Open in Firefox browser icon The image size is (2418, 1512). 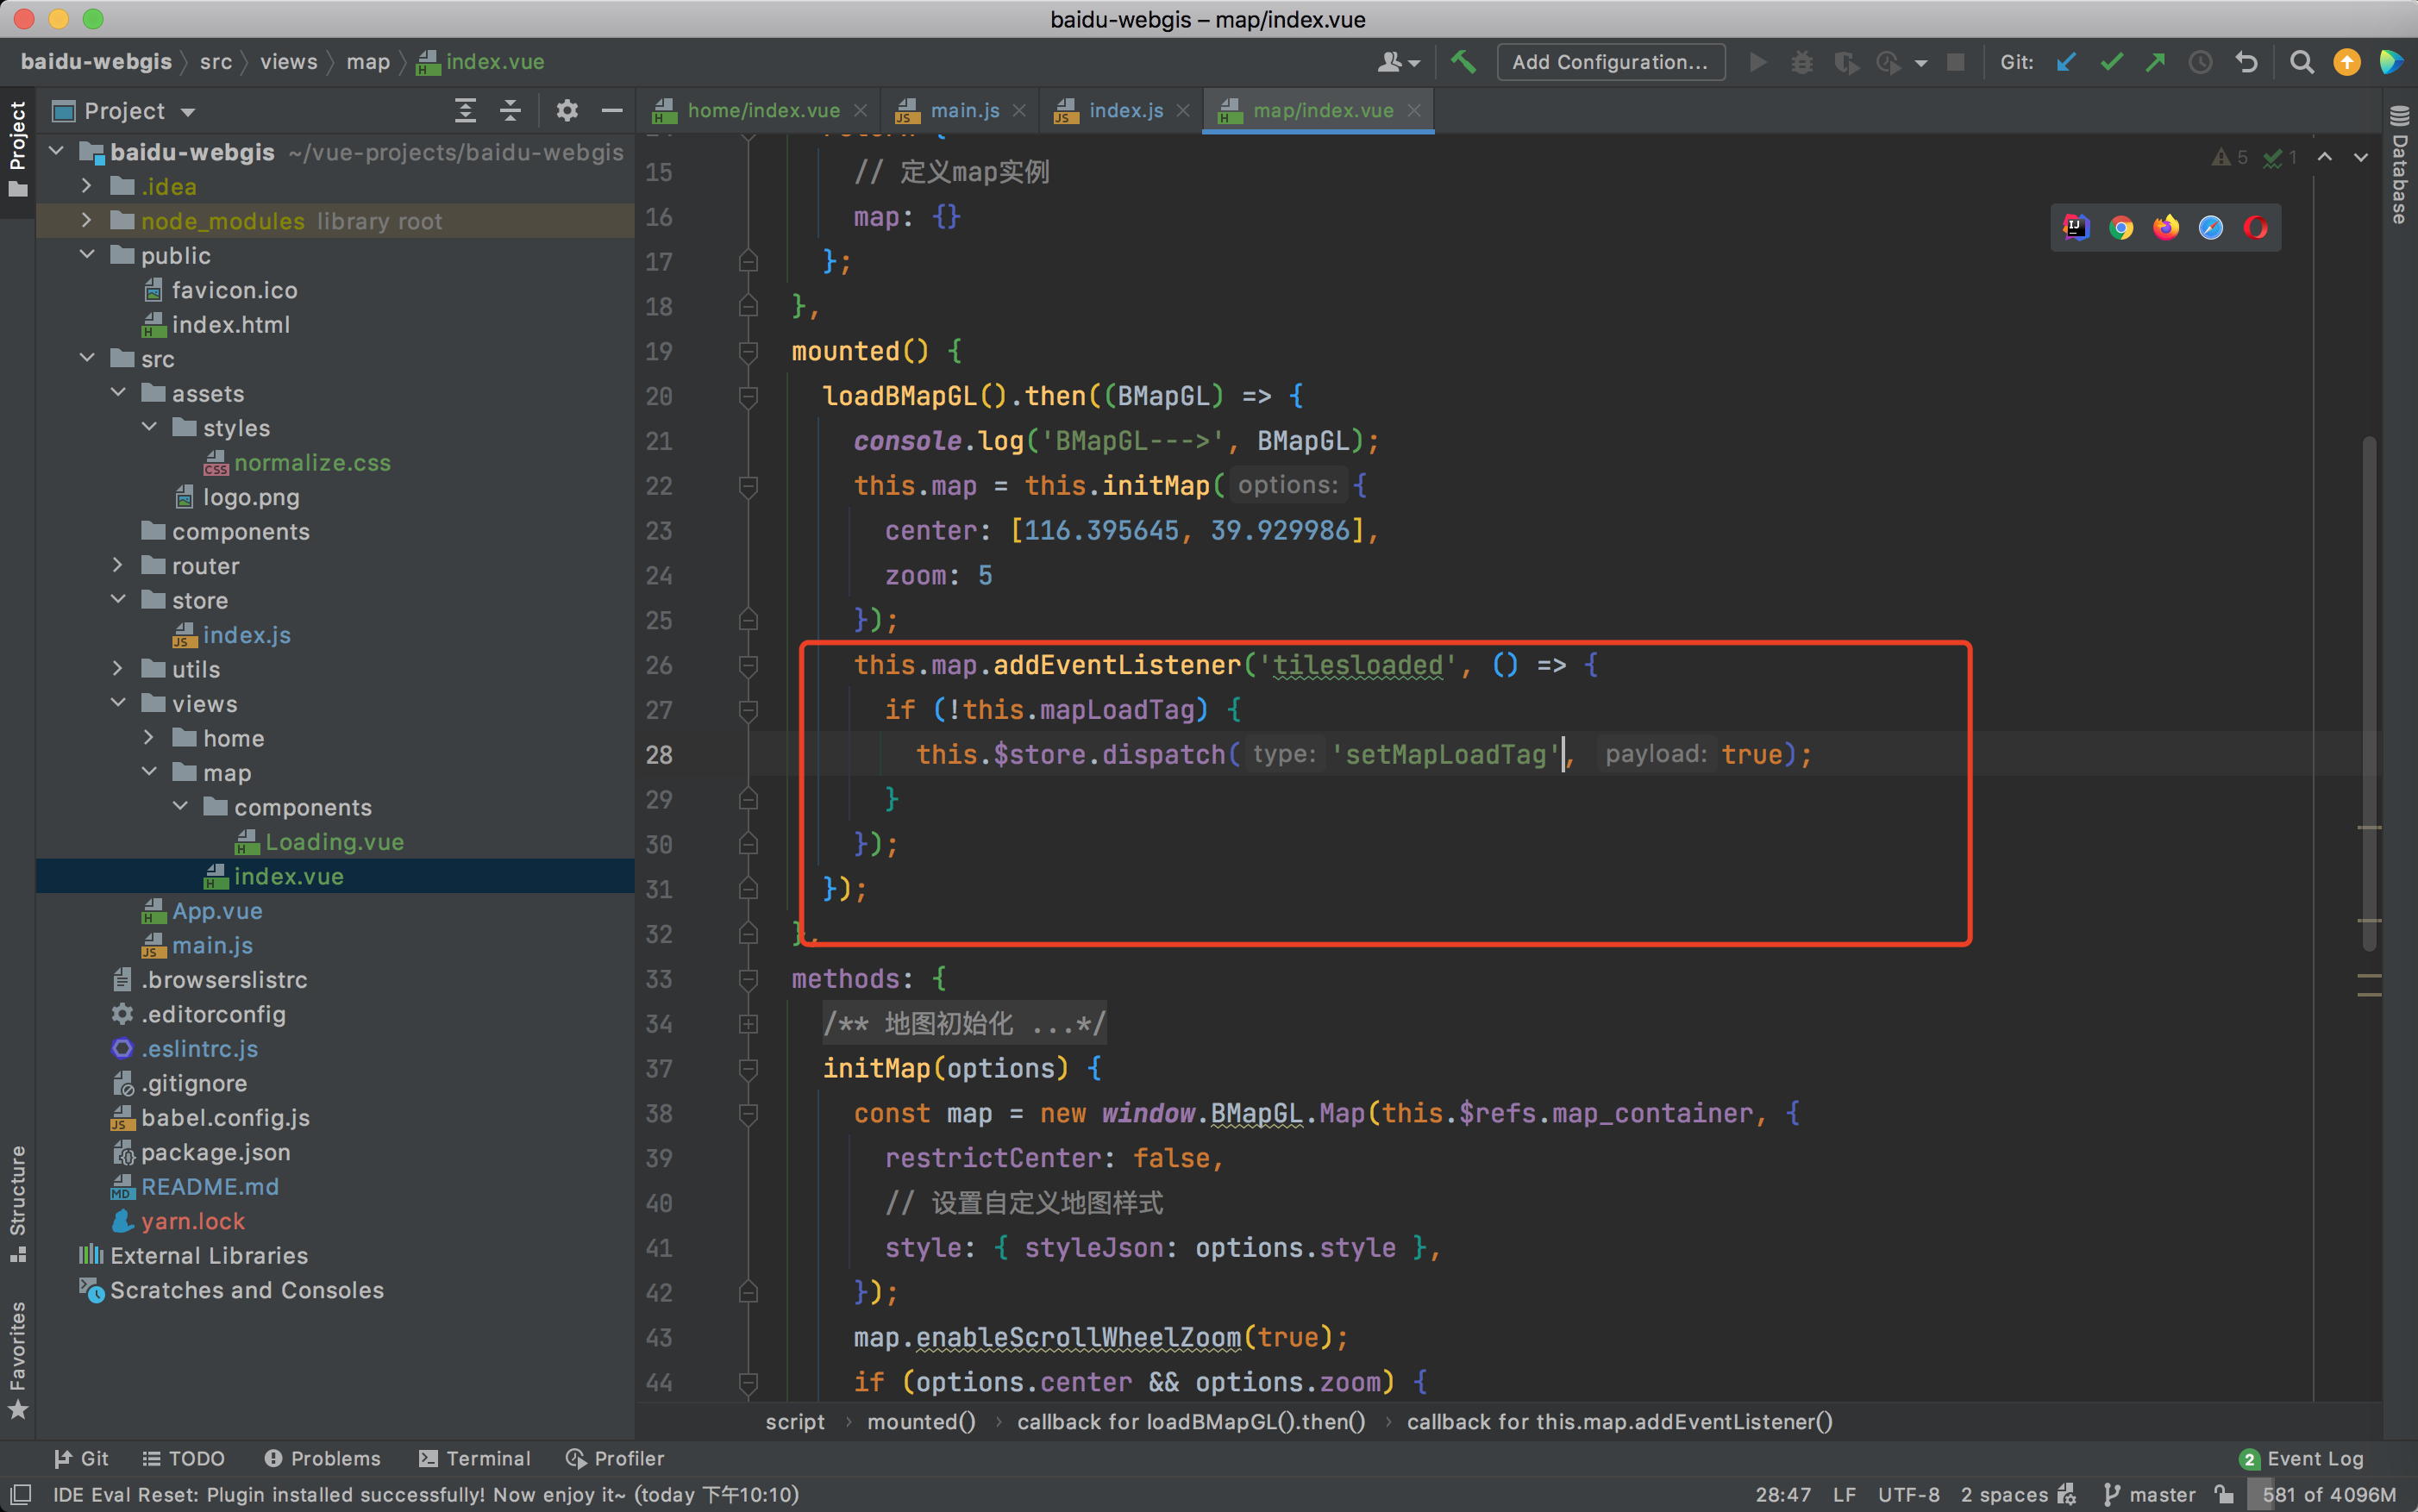tap(2166, 227)
